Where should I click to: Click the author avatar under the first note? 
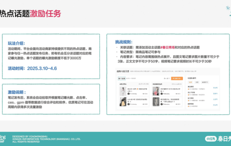[x=128, y=94]
